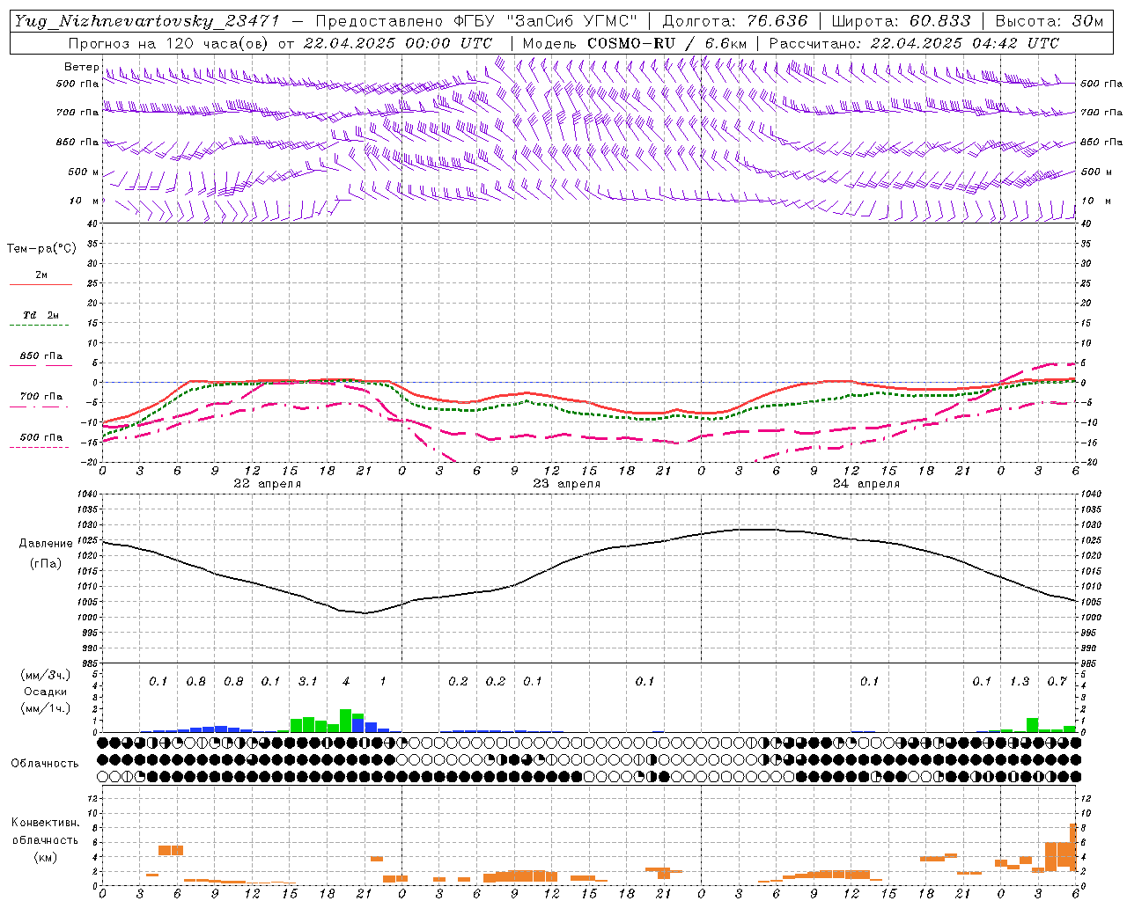Click the "Модель COSMO-RU / 6.6км" label
The width and height of the screenshot is (1127, 901).
pos(634,43)
